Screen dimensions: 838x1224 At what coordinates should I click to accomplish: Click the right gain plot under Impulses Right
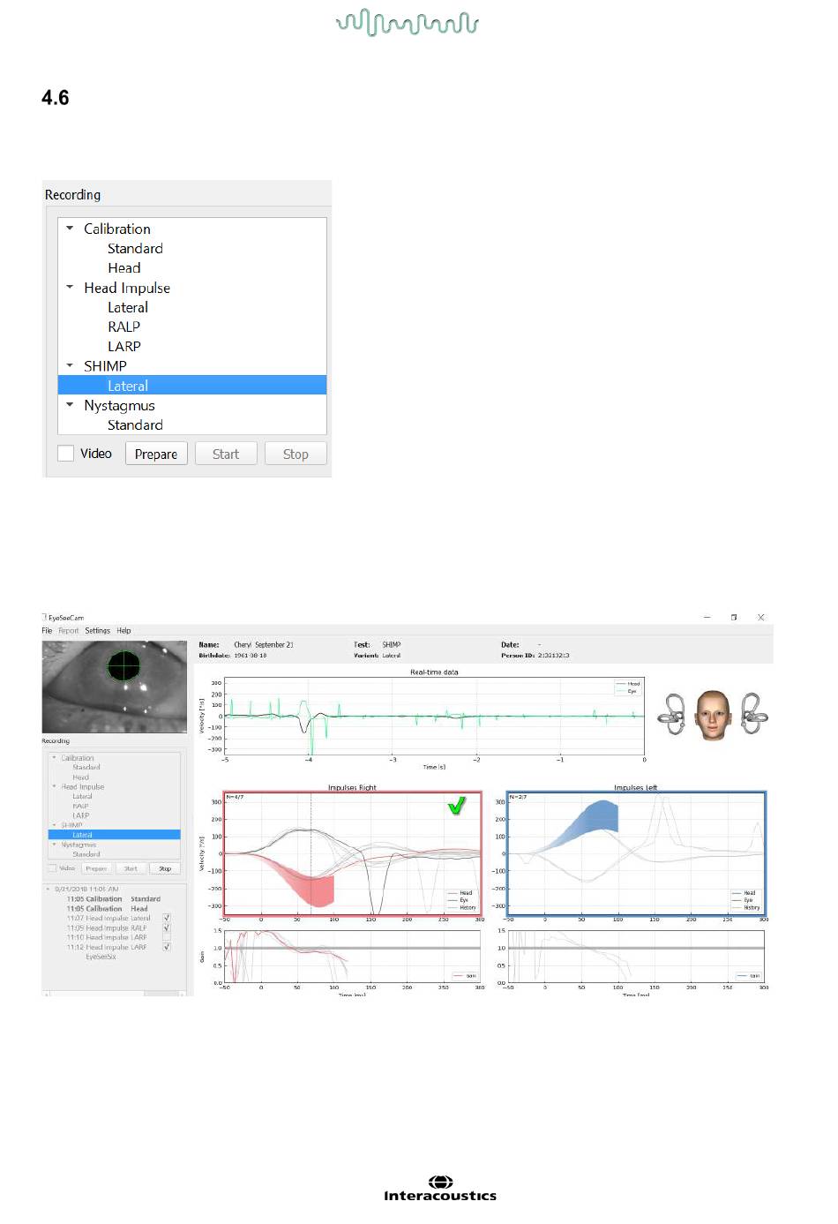[353, 957]
